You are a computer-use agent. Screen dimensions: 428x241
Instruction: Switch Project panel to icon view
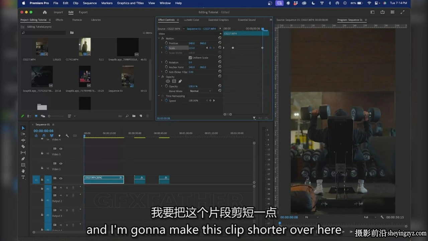pyautogui.click(x=36, y=116)
